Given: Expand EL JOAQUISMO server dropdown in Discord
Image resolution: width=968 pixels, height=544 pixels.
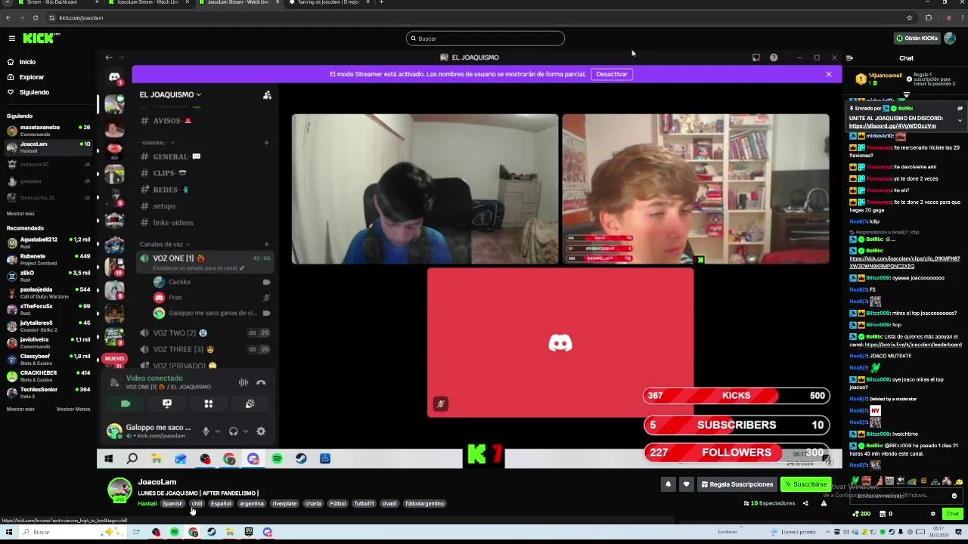Looking at the screenshot, I should coord(170,94).
